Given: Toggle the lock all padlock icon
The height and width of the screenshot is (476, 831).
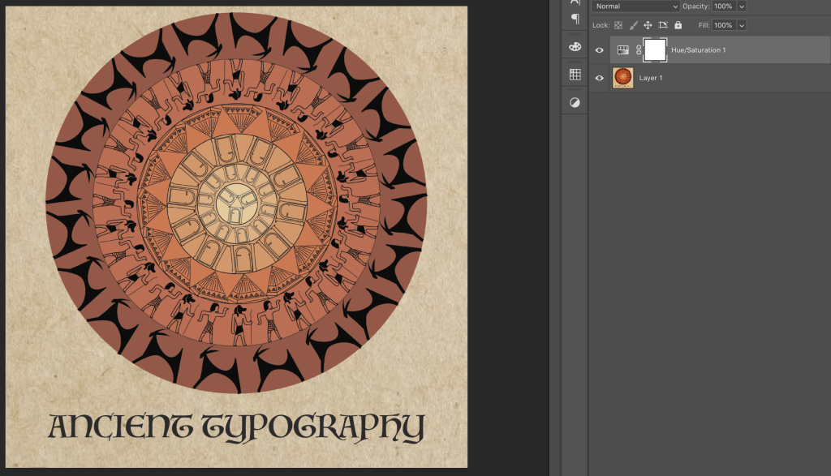Looking at the screenshot, I should pos(678,25).
